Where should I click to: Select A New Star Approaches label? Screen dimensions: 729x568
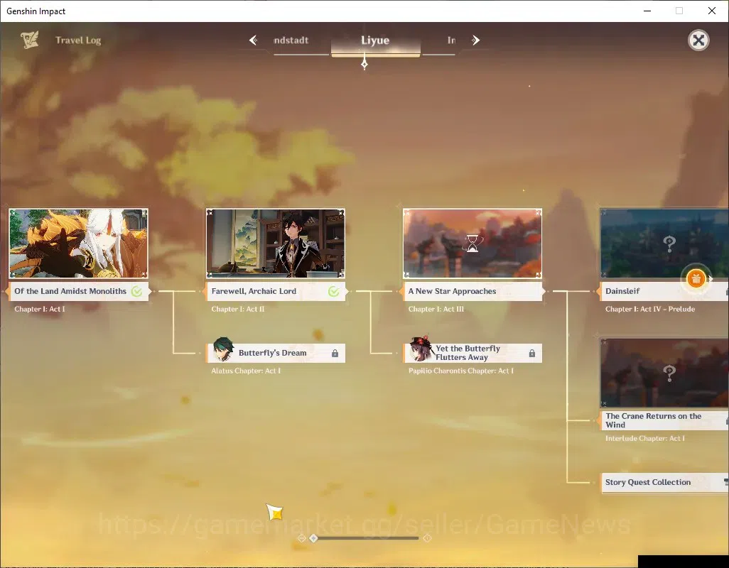pyautogui.click(x=472, y=291)
